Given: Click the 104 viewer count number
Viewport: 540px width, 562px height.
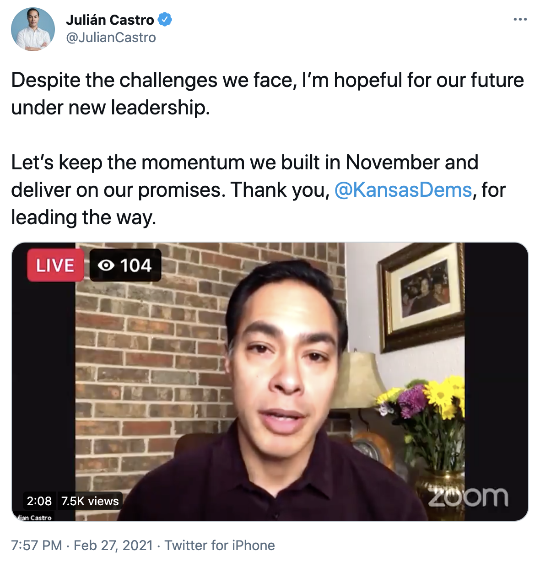Looking at the screenshot, I should pos(136,265).
